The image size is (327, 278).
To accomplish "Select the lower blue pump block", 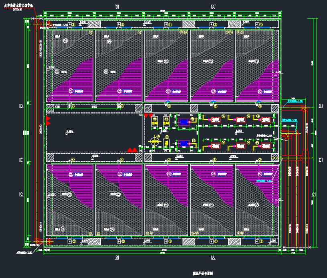I will pyautogui.click(x=184, y=143).
